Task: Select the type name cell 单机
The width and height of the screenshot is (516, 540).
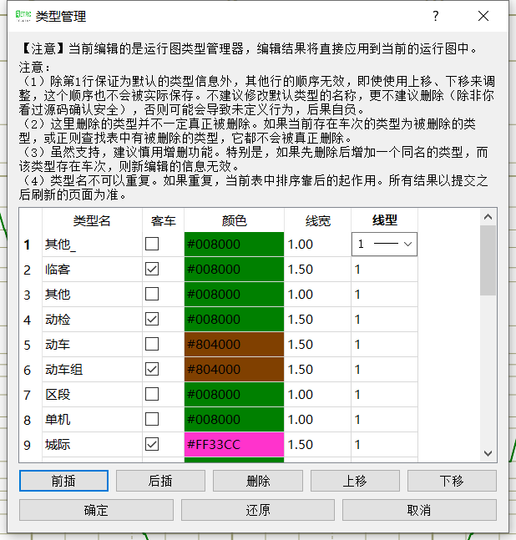Action: pos(92,419)
